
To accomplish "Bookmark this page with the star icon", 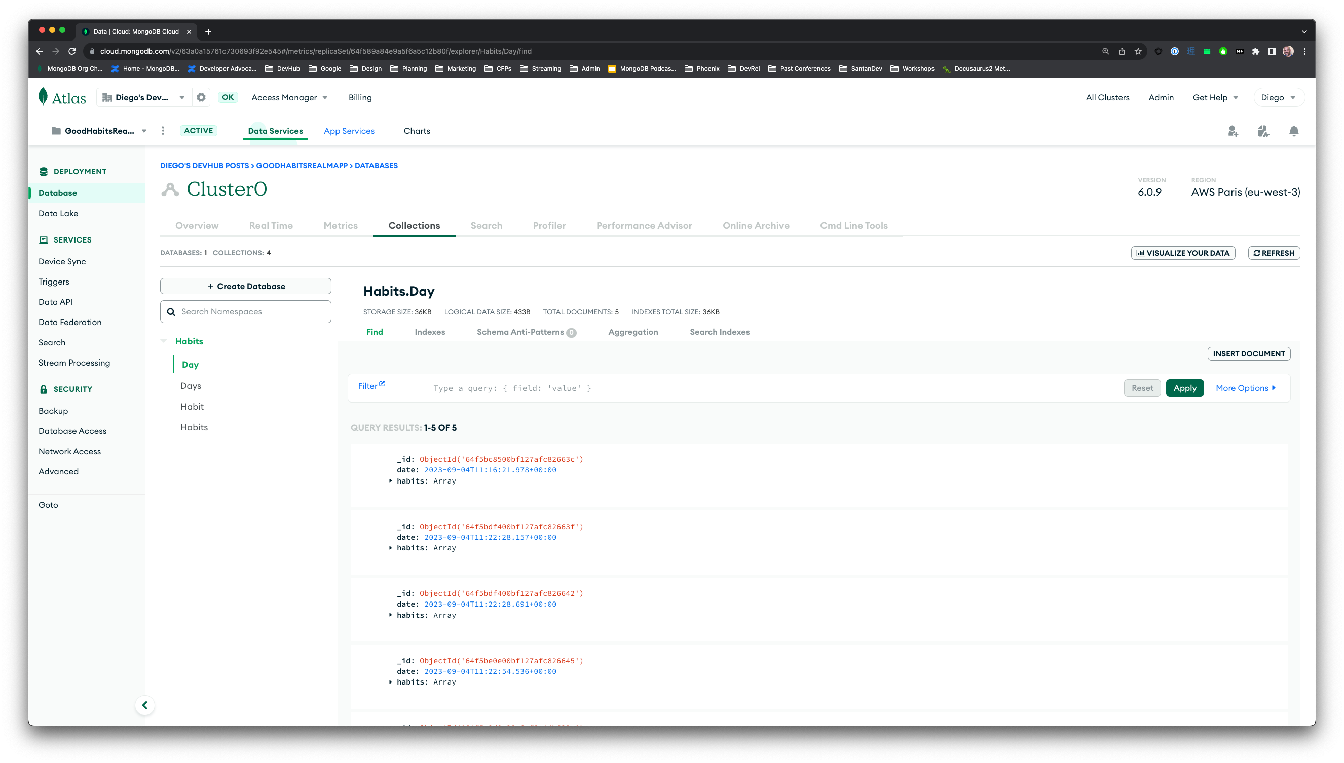I will click(x=1138, y=51).
